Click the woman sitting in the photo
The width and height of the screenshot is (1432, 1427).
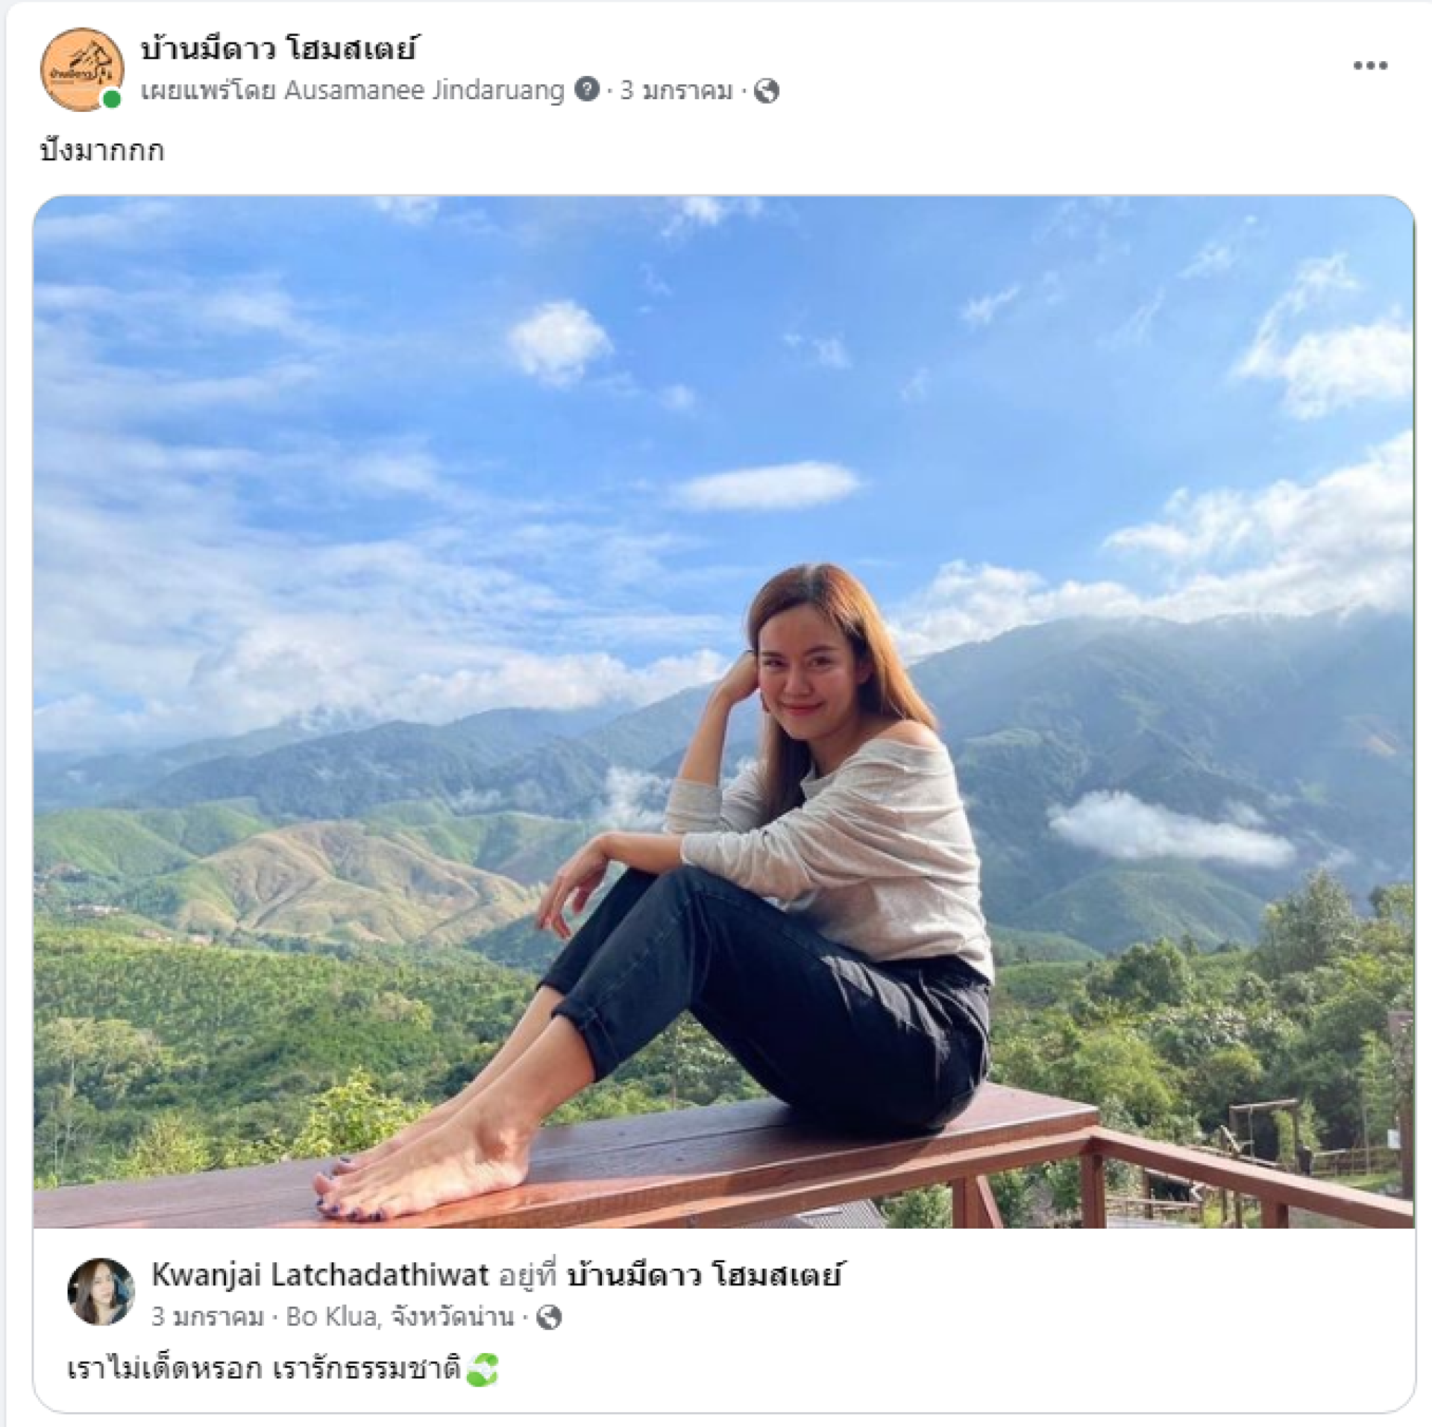pyautogui.click(x=805, y=857)
